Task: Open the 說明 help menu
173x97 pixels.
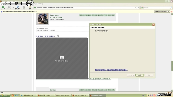Action: (41, 4)
